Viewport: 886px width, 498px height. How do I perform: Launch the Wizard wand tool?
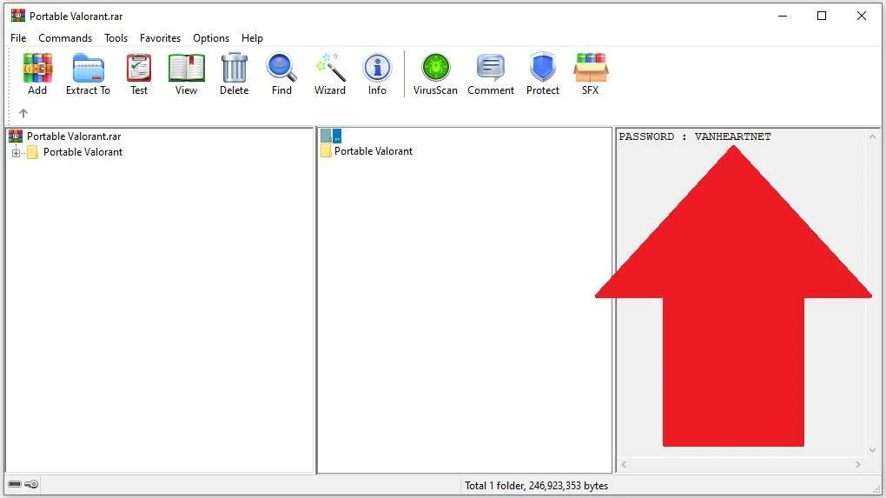(330, 74)
